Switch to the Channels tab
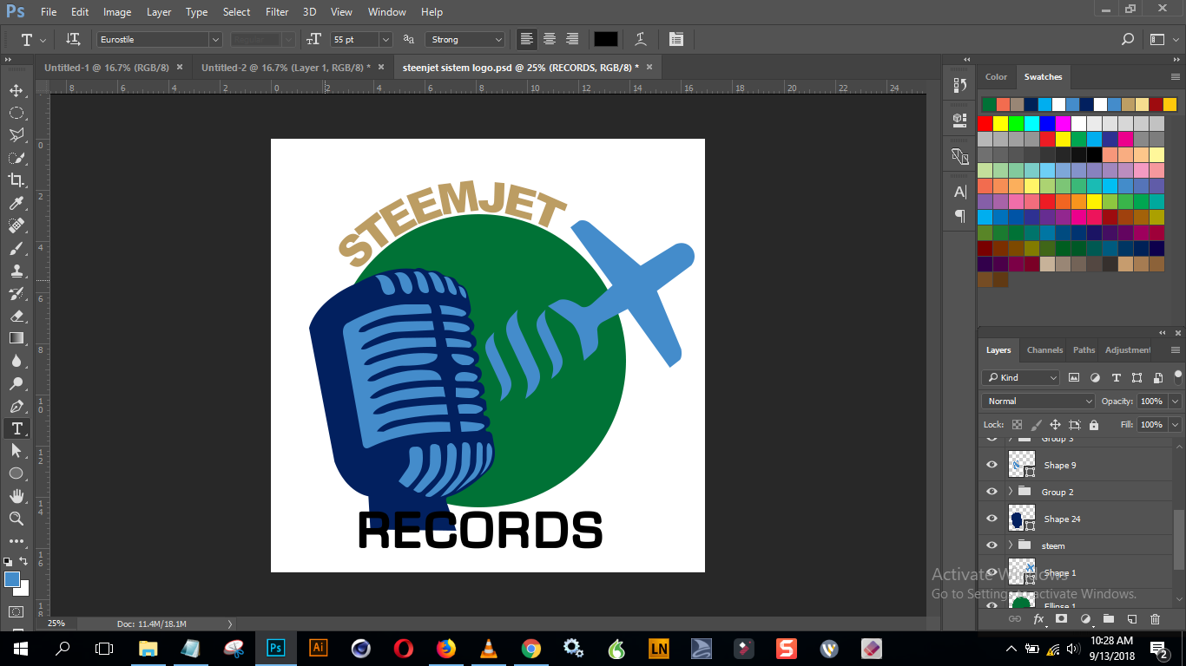 click(x=1044, y=350)
